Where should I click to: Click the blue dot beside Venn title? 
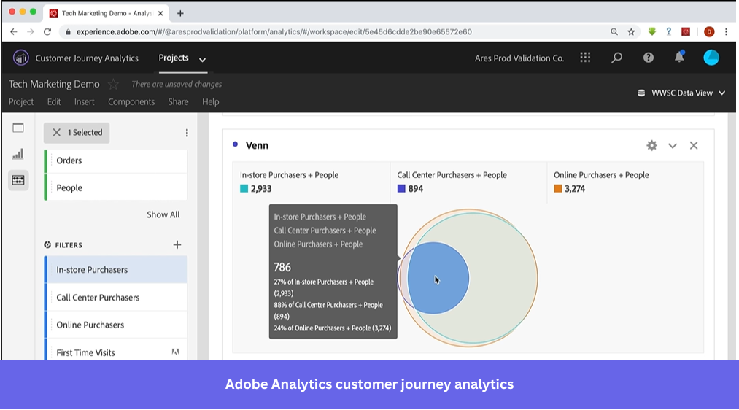click(x=235, y=144)
